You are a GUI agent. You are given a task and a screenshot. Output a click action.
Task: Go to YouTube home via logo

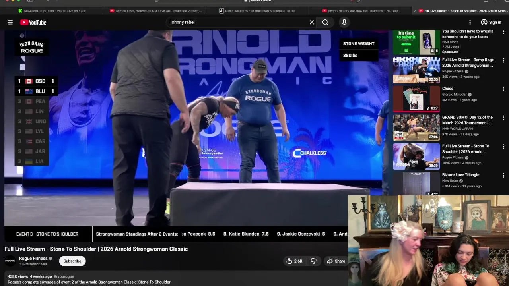click(x=33, y=23)
